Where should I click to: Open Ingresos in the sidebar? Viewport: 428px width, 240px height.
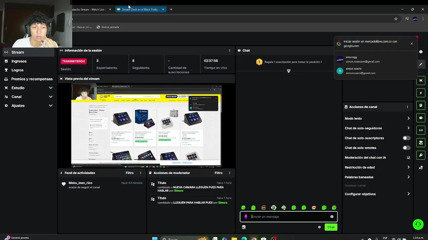click(19, 61)
